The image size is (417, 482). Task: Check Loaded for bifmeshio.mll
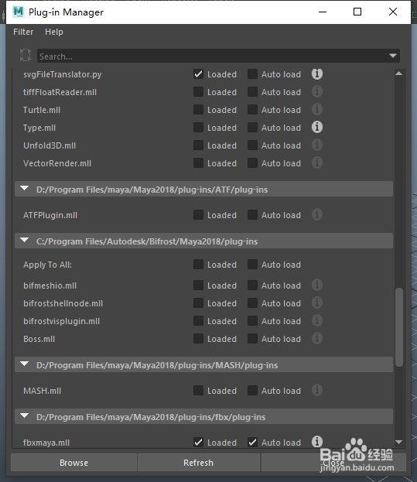click(x=198, y=285)
